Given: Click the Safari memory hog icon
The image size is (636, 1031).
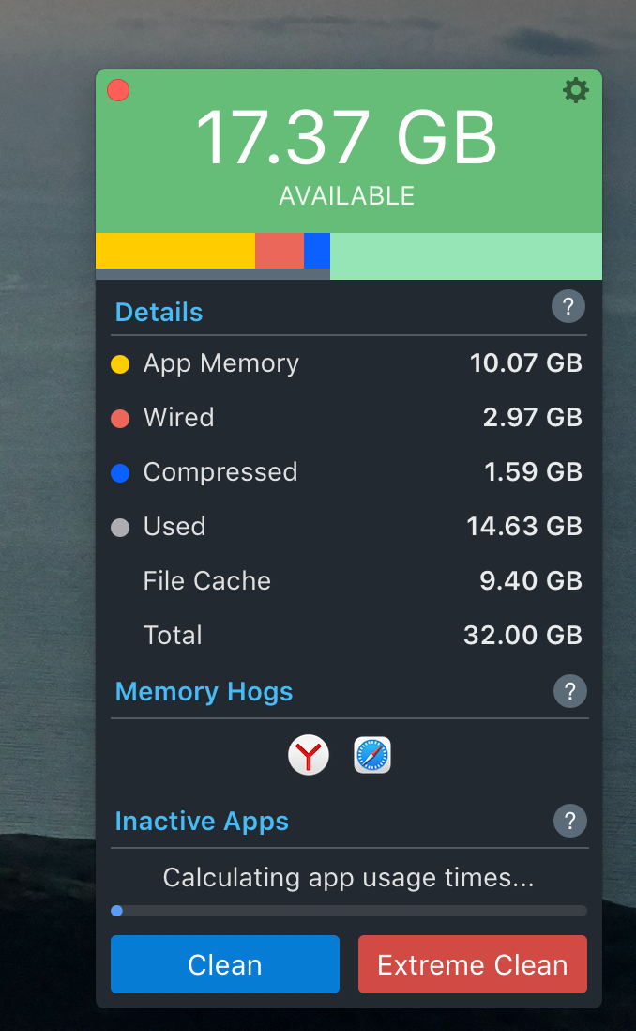Looking at the screenshot, I should pos(372,755).
